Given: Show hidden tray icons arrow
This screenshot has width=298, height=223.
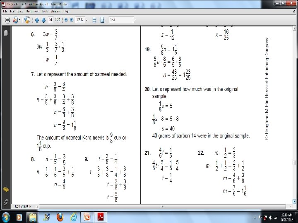Looking at the screenshot, I should [255, 218].
